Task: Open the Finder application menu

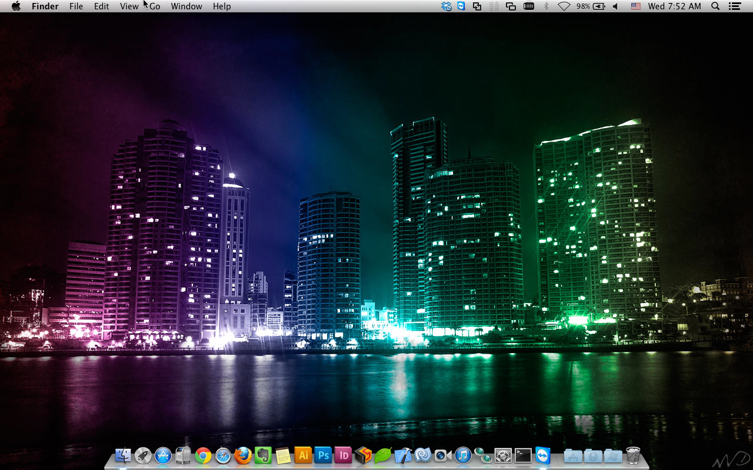Action: click(45, 6)
